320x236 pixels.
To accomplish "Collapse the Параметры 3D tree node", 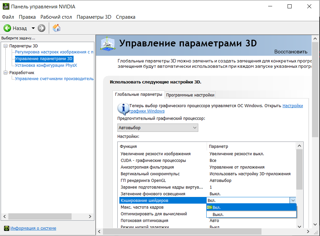I will coord(5,46).
